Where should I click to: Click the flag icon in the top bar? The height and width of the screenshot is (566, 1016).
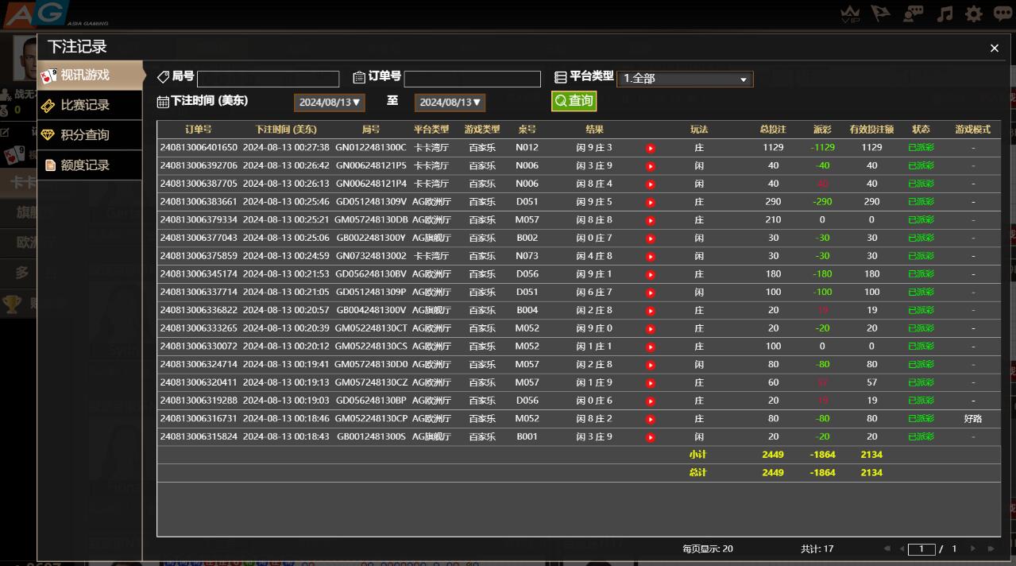pyautogui.click(x=882, y=14)
